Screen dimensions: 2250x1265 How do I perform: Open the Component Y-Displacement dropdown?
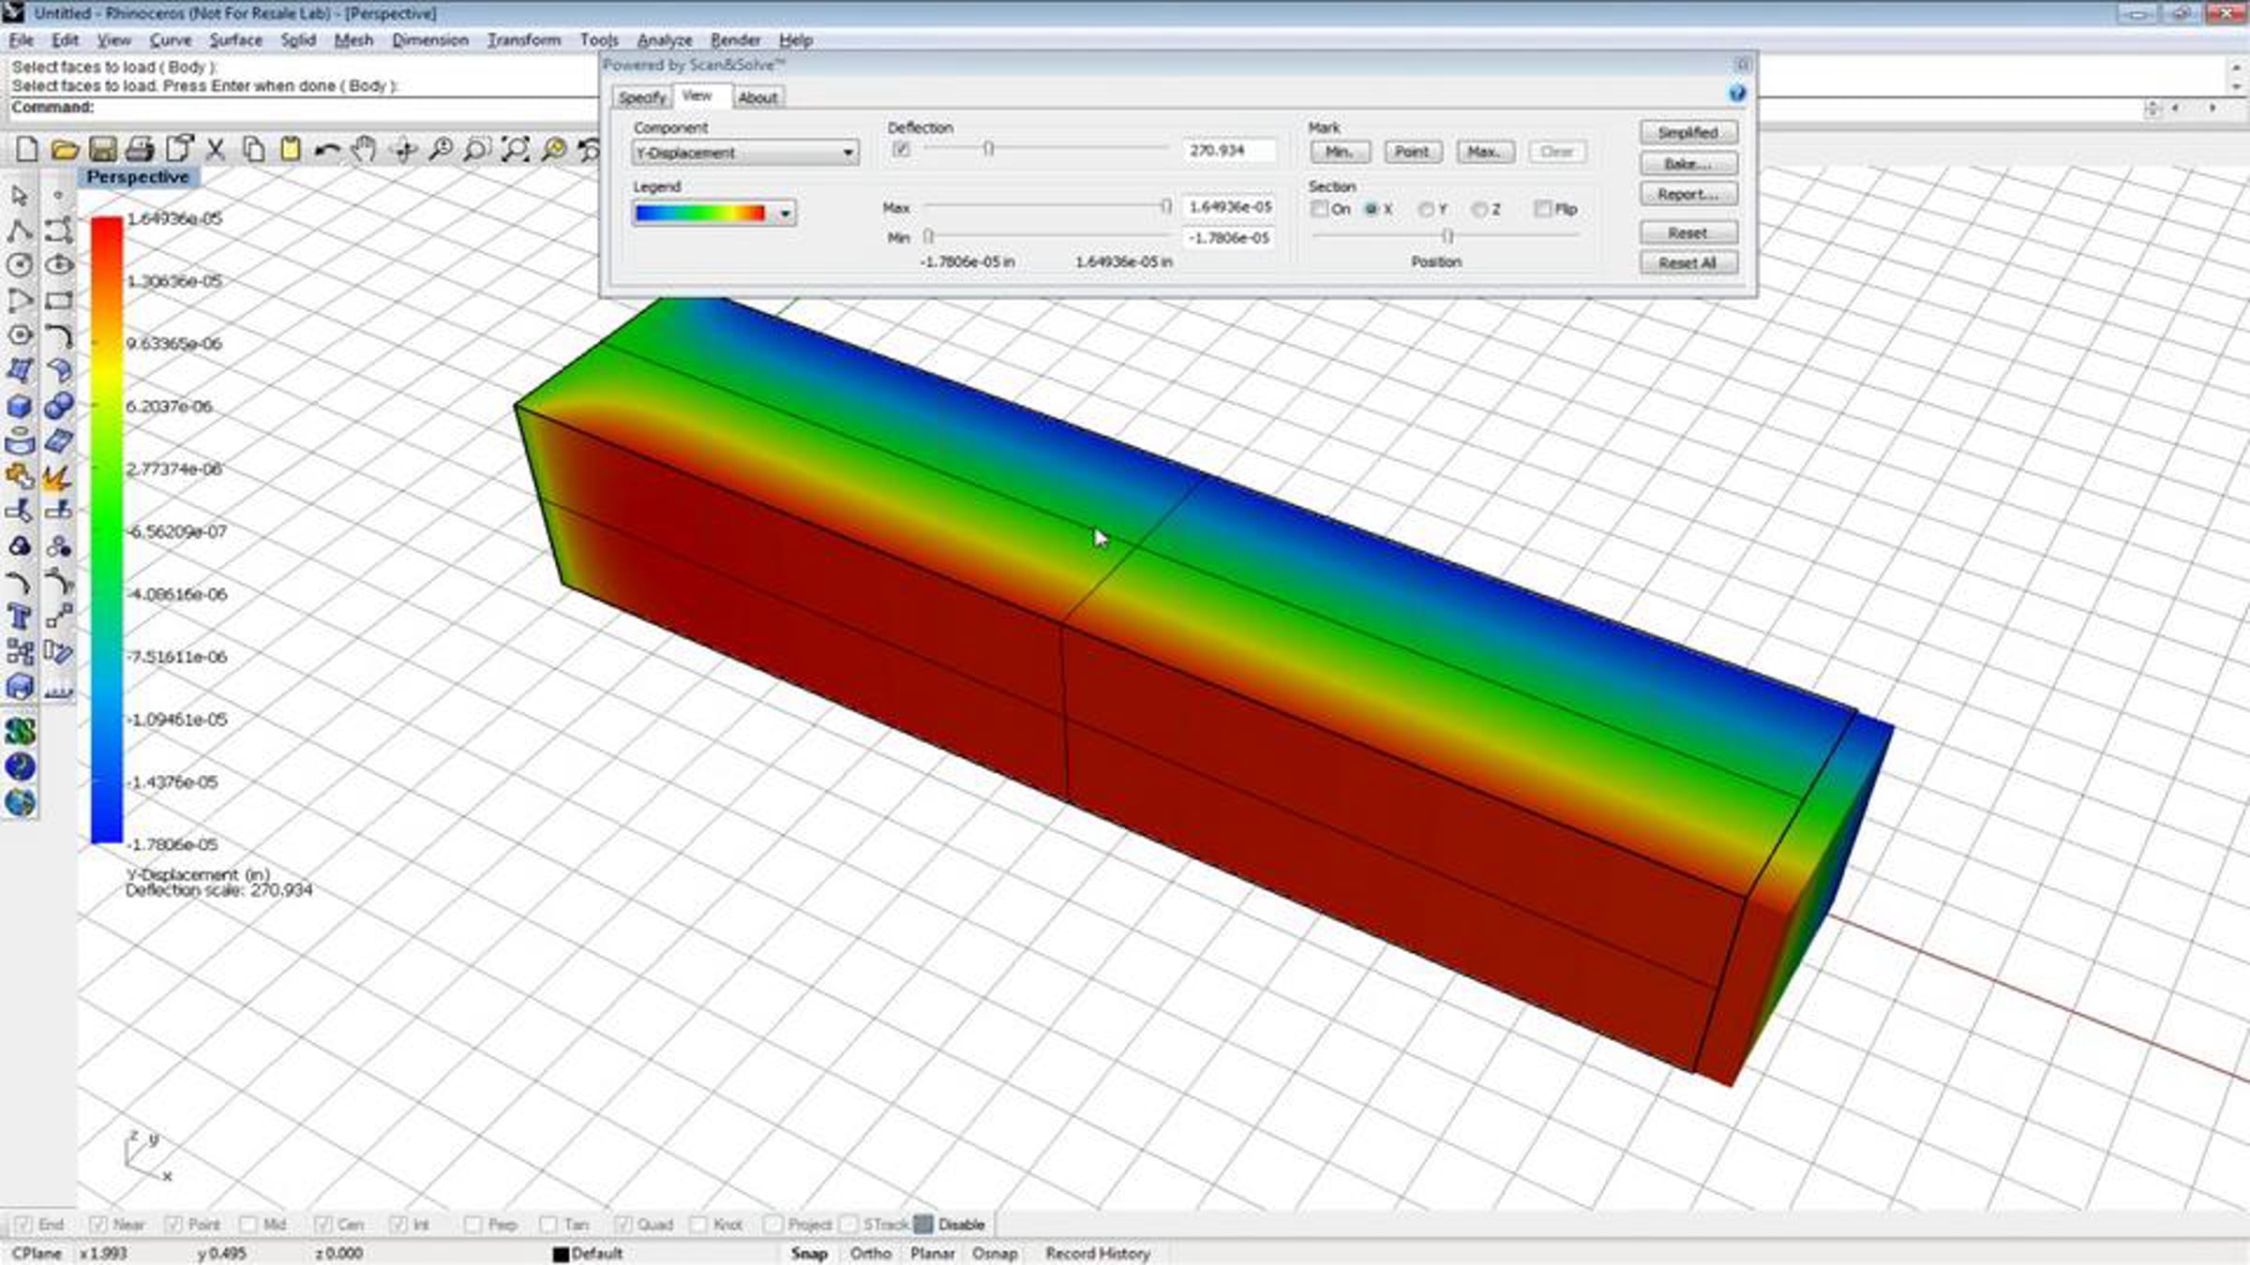(x=744, y=152)
